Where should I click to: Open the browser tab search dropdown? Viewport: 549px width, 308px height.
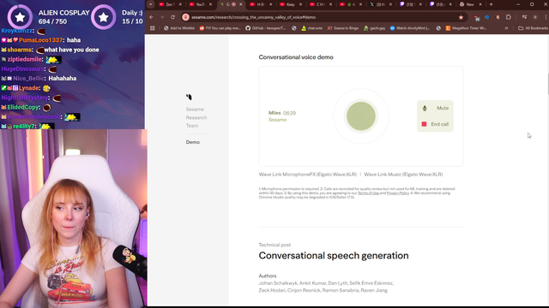[x=151, y=4]
